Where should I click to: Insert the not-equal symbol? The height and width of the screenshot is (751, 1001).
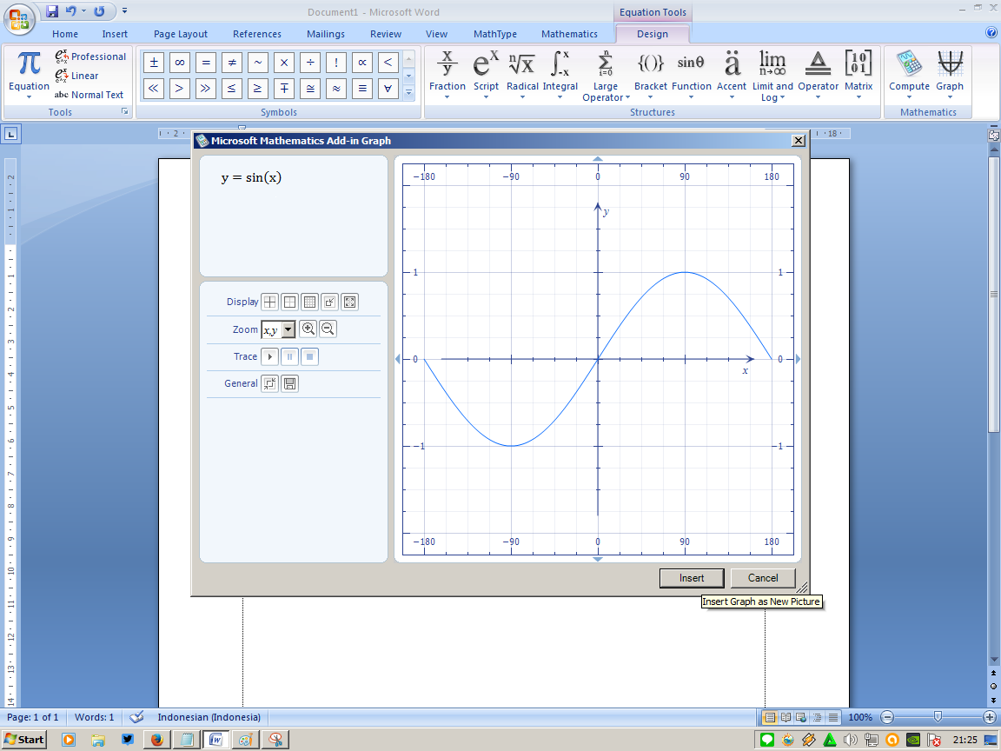point(232,63)
